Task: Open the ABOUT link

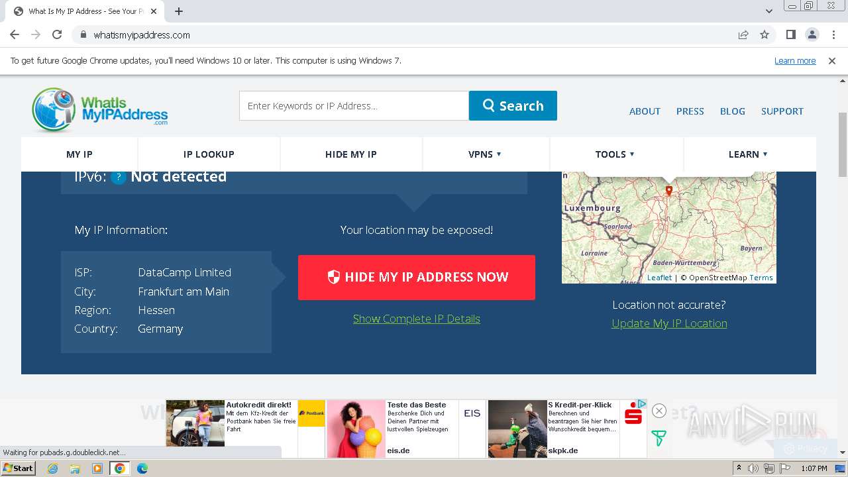Action: coord(645,111)
